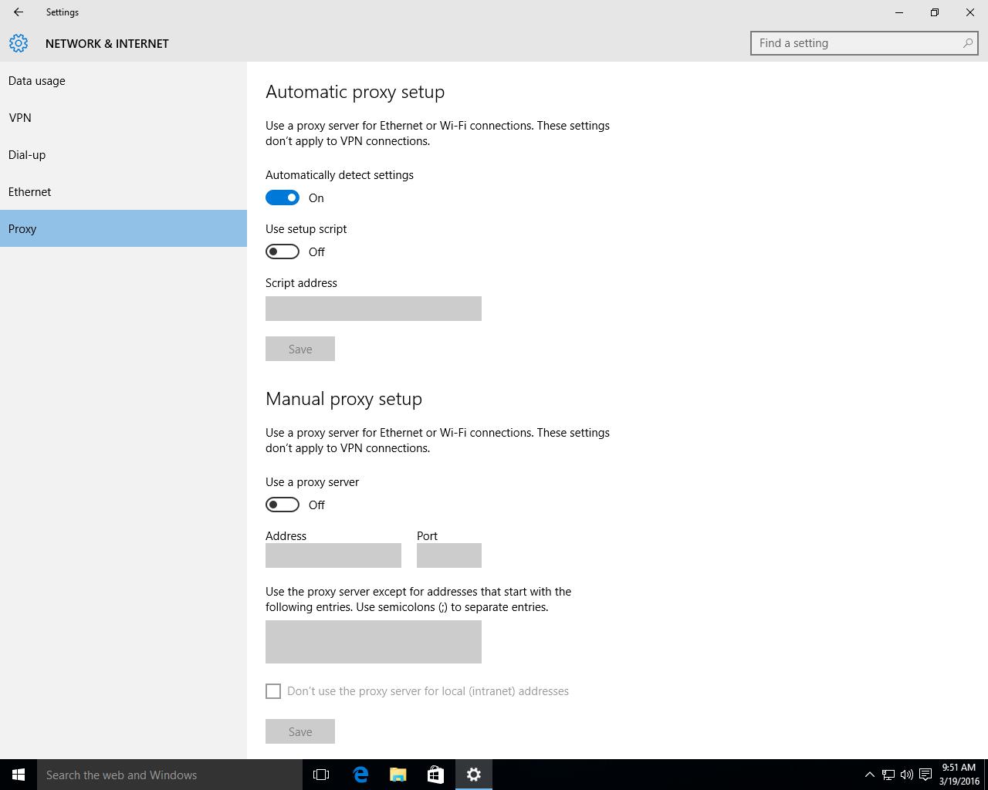
Task: Open the volume tray icon
Action: coord(907,775)
